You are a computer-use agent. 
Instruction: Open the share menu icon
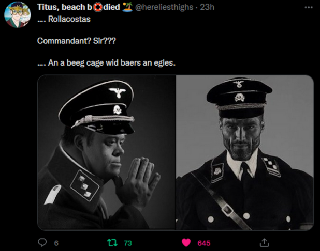(264, 243)
